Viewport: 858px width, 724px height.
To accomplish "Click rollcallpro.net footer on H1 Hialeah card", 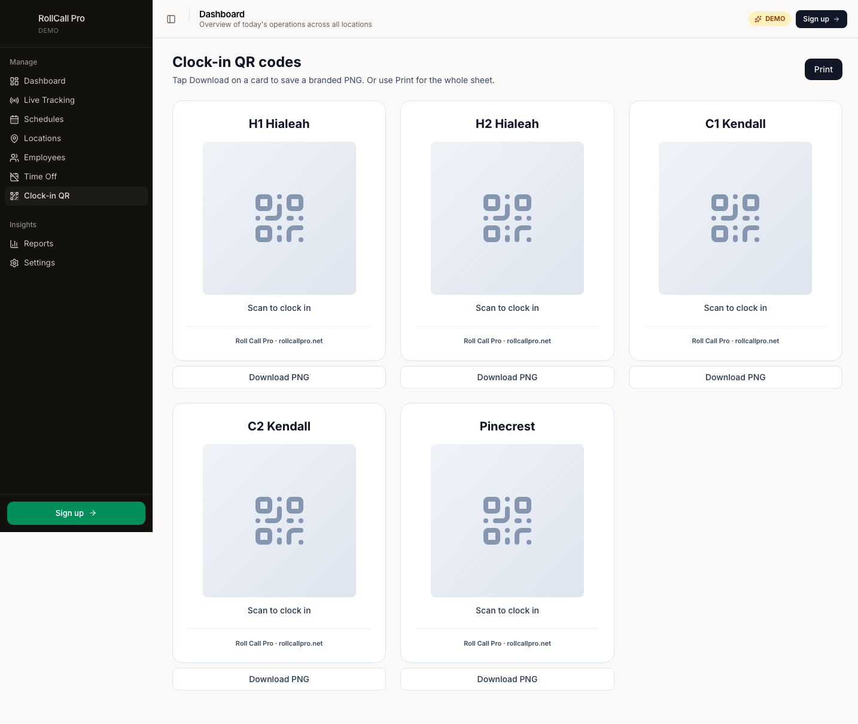I will pos(300,341).
